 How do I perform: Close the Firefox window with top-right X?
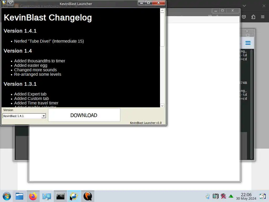[264, 6]
